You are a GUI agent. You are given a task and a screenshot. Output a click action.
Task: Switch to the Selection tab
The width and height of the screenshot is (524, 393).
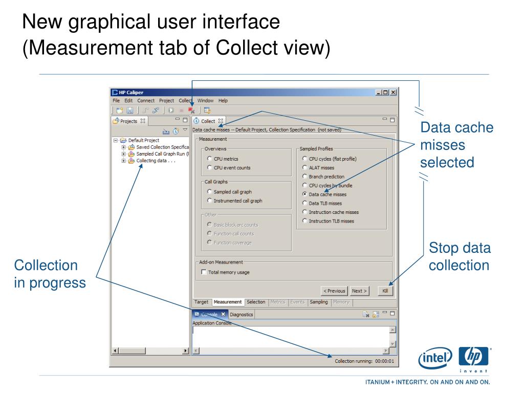click(x=256, y=302)
